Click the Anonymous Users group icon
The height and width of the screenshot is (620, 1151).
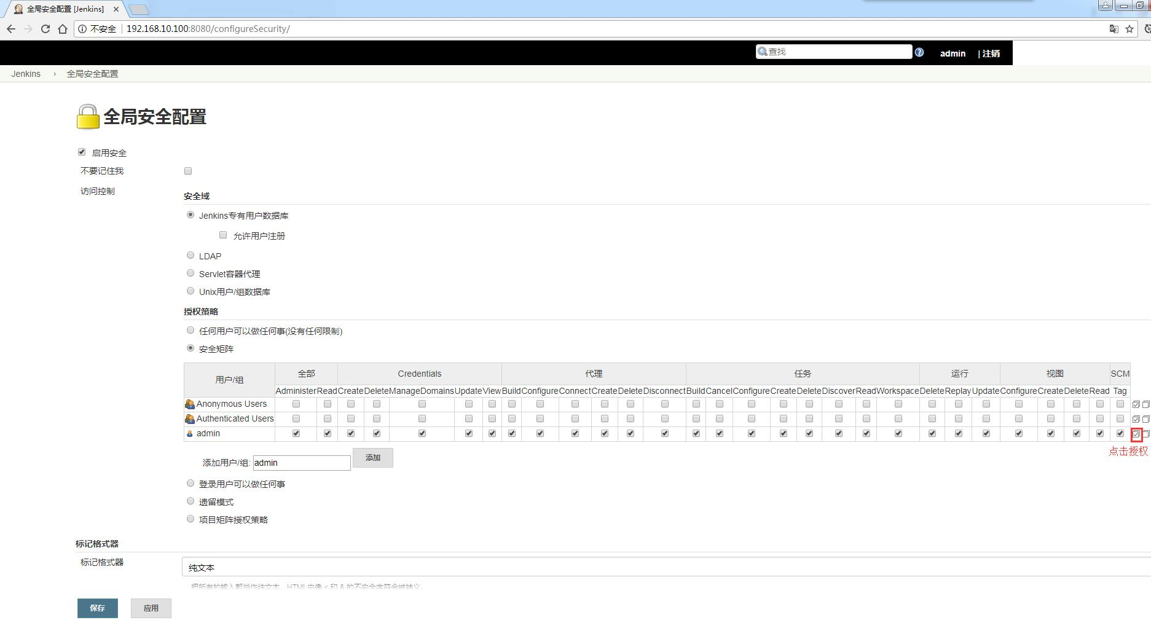(x=190, y=404)
